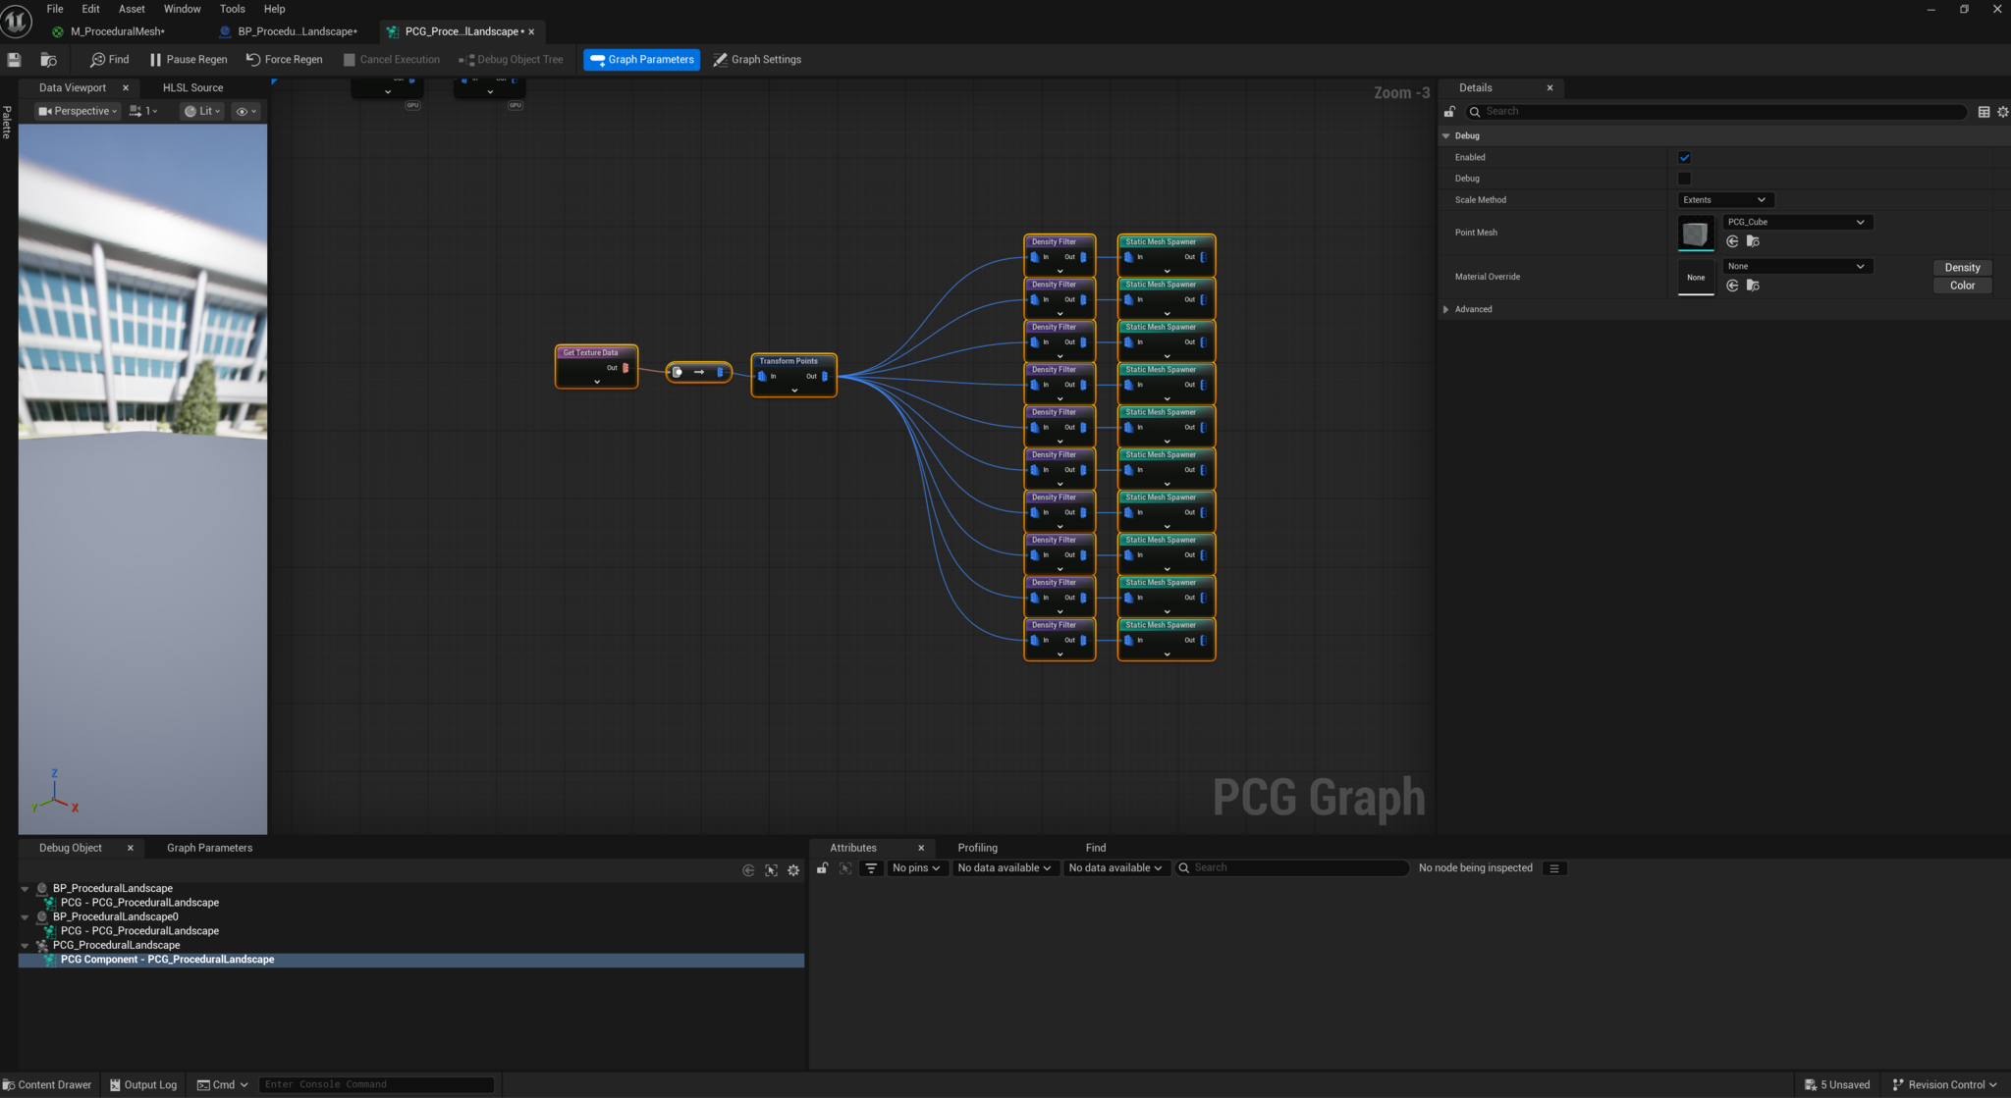Click the Details panel Search field
Viewport: 2011px width, 1098px height.
point(1716,112)
